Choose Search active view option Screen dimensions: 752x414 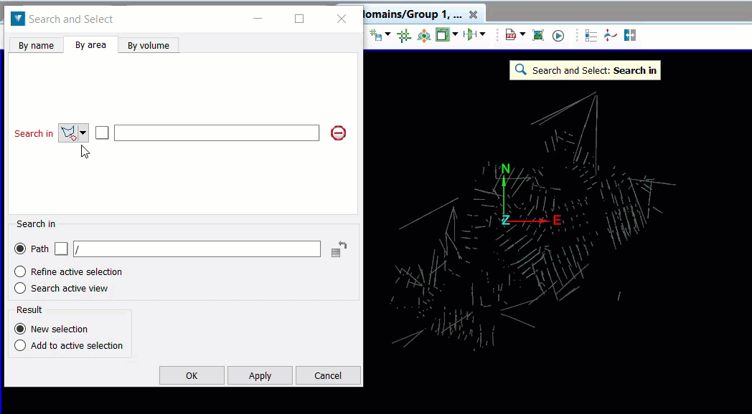point(20,288)
